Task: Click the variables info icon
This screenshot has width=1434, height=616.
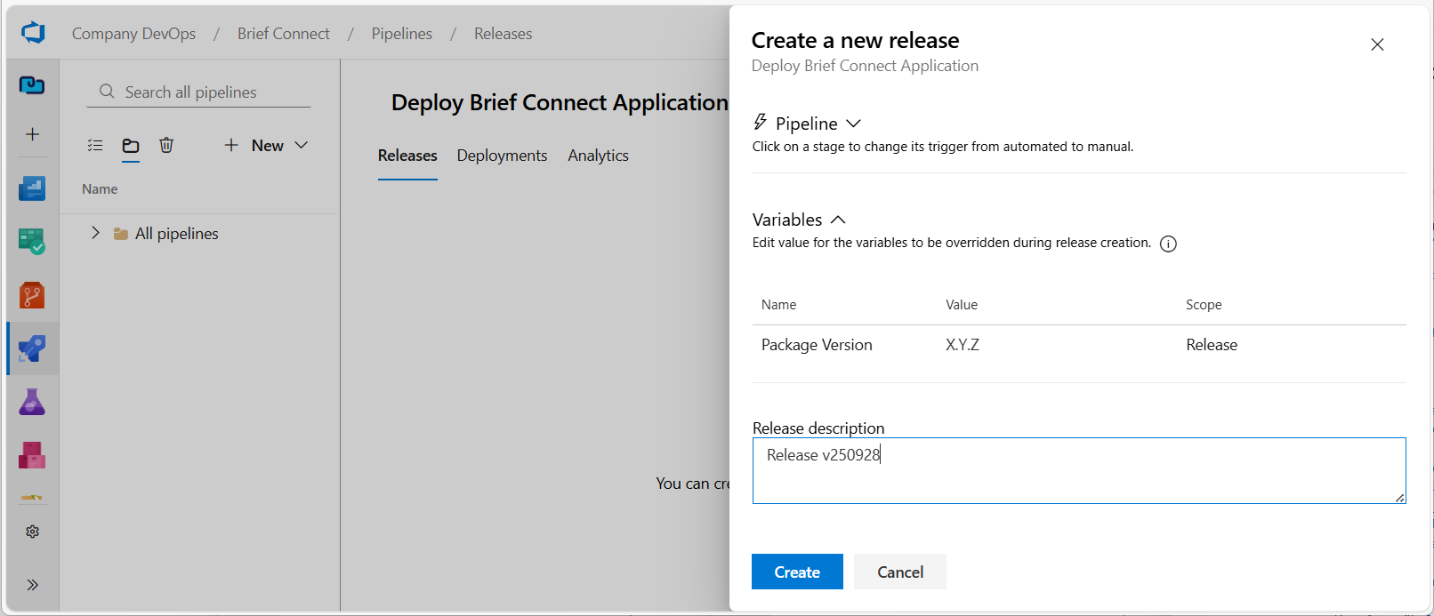Action: 1168,244
